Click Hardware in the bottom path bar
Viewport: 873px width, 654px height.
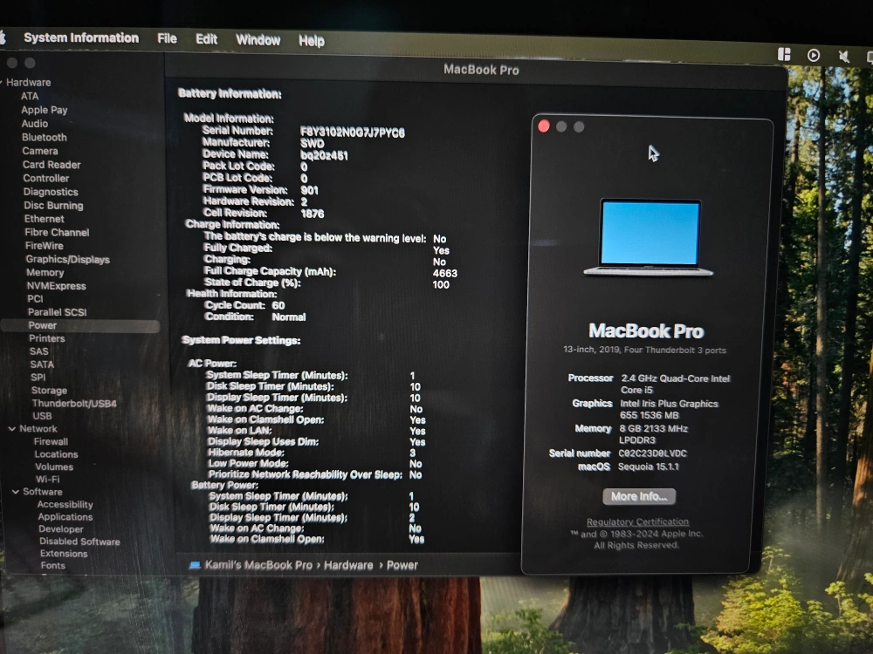348,565
